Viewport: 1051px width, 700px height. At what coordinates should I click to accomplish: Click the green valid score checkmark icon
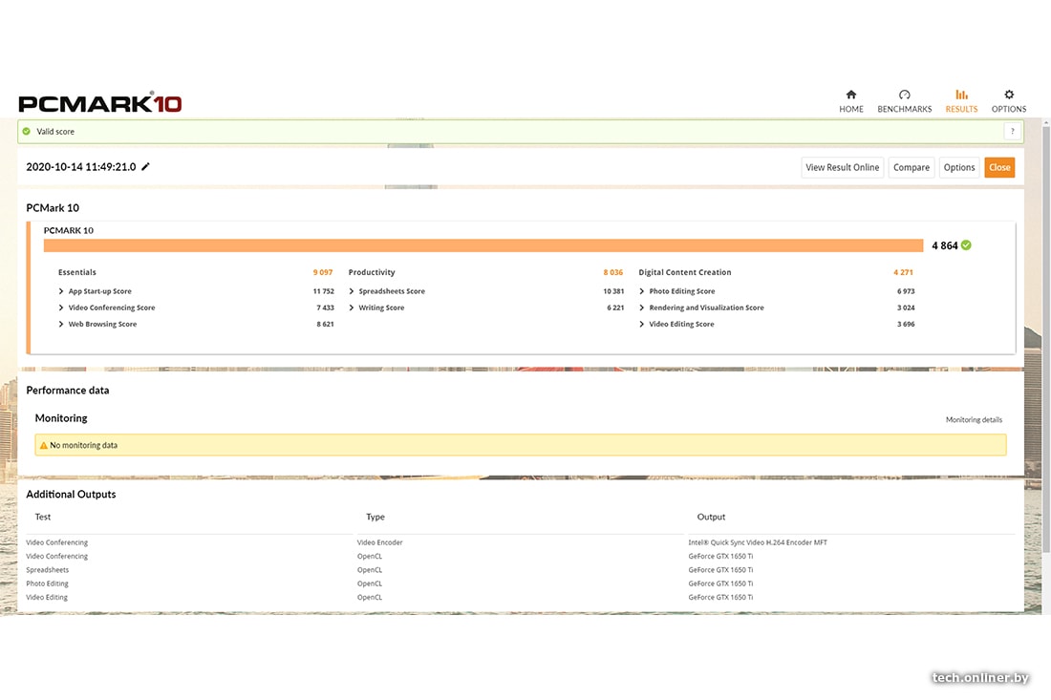(26, 131)
